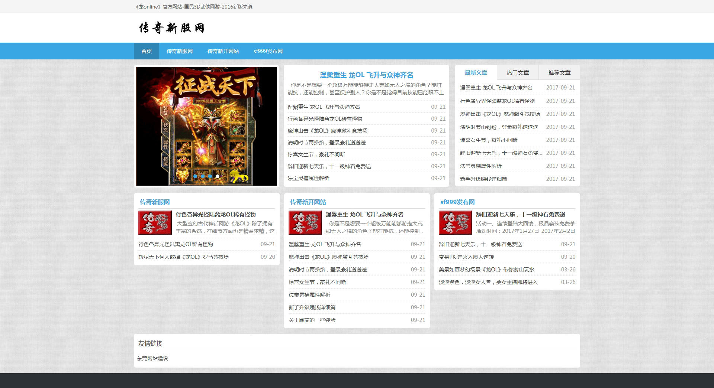Viewport: 714px width, 388px height.
Task: Open 传奇新开网站 in the navigation bar
Action: click(223, 51)
